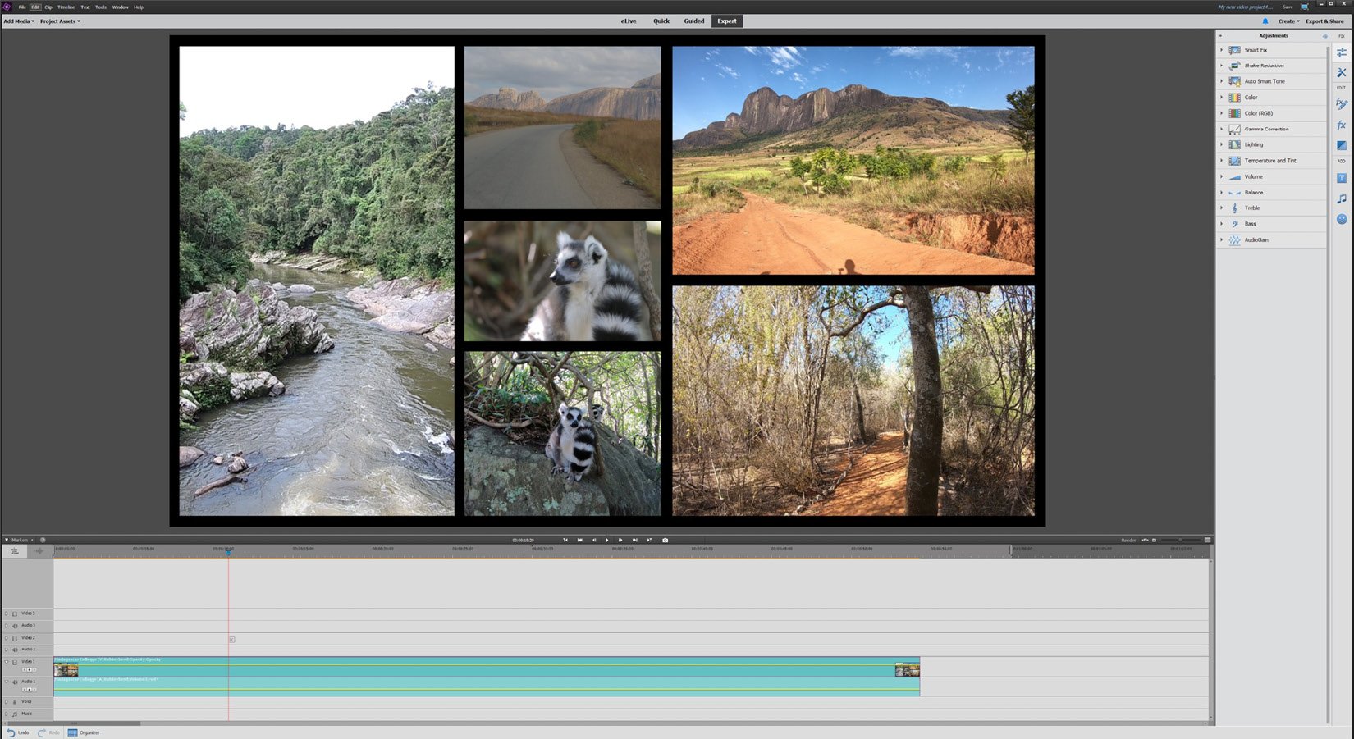Click the Treble clef icon

1234,208
